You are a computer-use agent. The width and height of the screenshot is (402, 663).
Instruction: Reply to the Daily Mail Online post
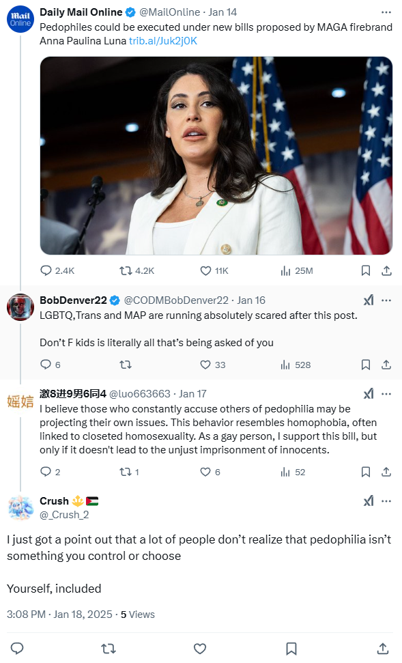(57, 270)
